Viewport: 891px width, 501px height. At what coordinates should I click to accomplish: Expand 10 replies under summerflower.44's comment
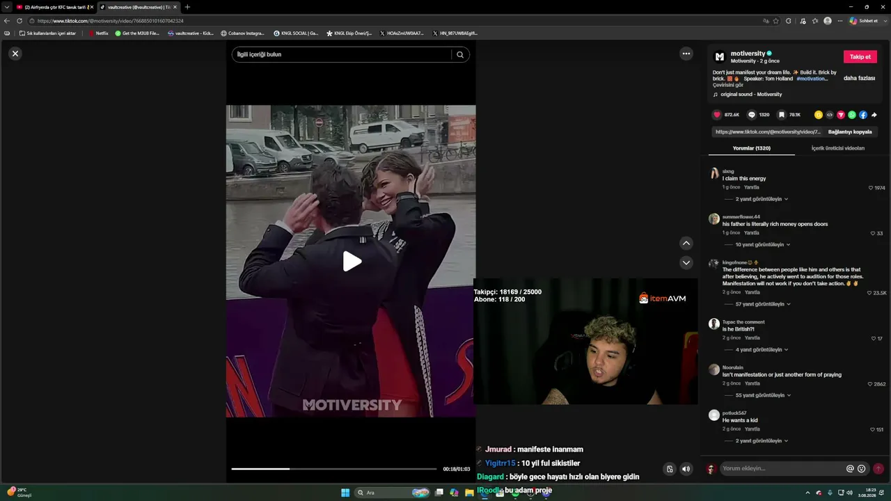click(763, 245)
